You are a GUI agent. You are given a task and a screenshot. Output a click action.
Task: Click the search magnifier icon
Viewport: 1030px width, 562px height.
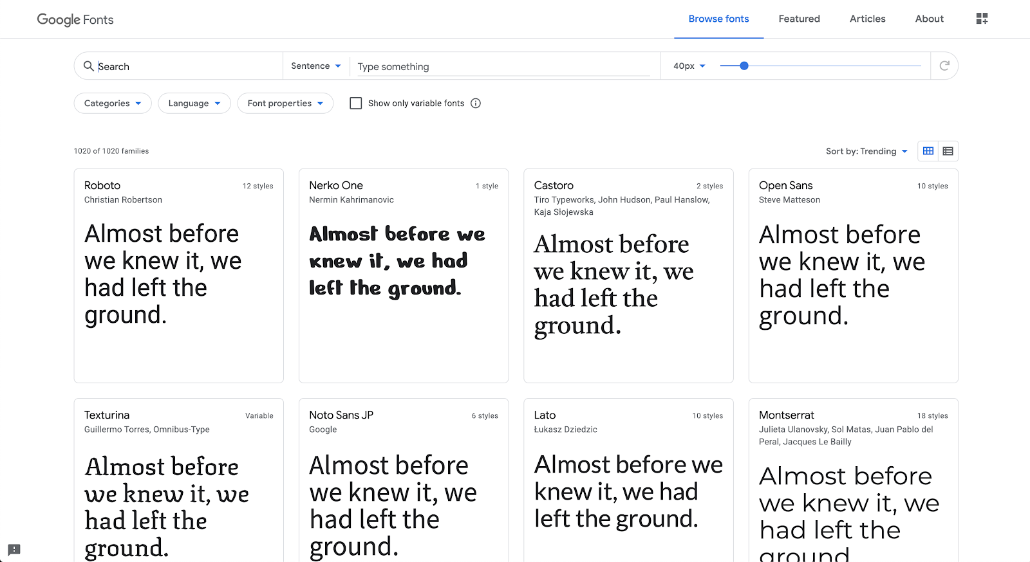89,66
